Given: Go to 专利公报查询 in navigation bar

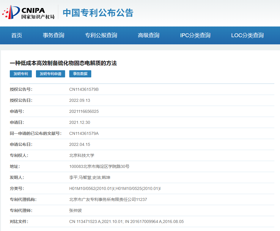Looking at the screenshot, I should [101, 35].
